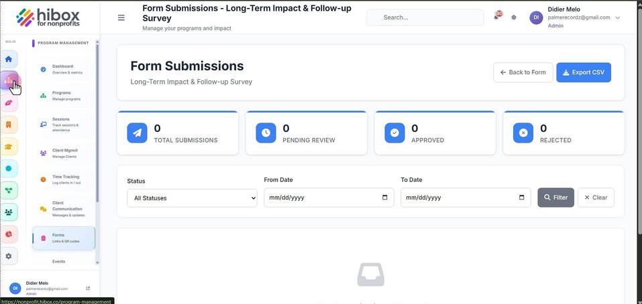The height and width of the screenshot is (304, 642).
Task: Toggle the hamburger menu icon
Action: pos(121,17)
